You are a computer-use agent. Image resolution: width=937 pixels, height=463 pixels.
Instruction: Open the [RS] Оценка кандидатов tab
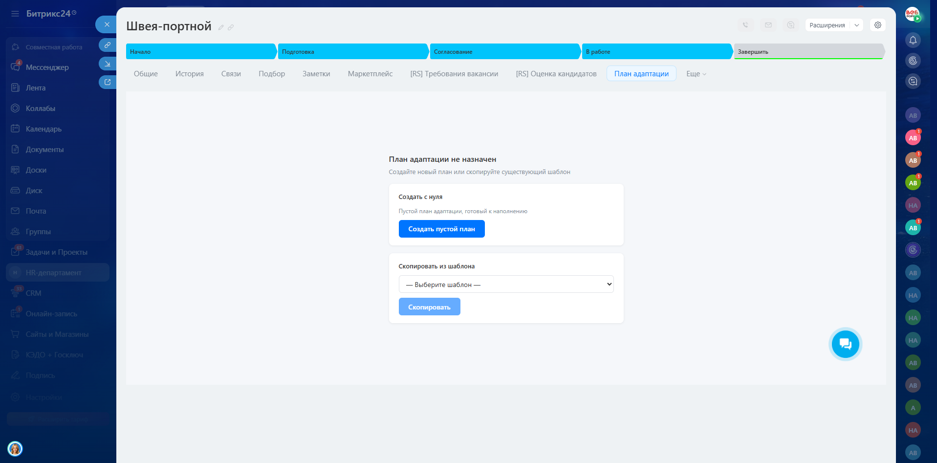(x=556, y=74)
